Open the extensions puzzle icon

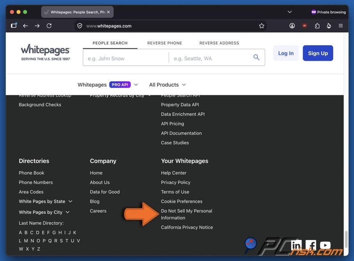pos(317,26)
